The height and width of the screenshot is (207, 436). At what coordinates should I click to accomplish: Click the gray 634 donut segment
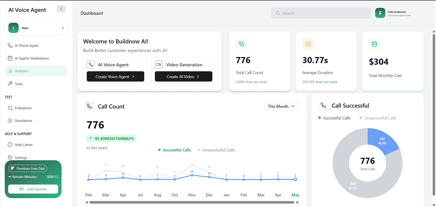click(353, 186)
